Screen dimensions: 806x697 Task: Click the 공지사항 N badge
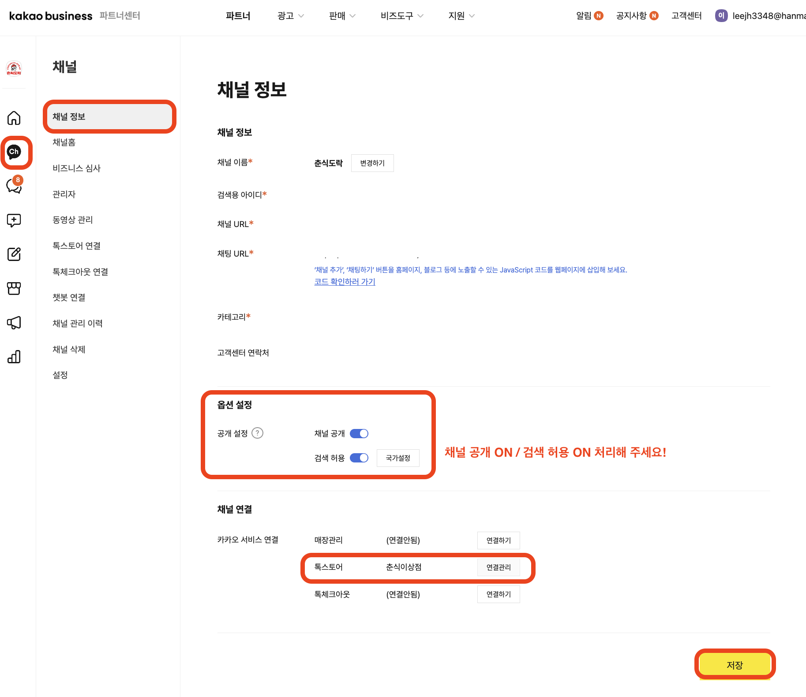(654, 16)
